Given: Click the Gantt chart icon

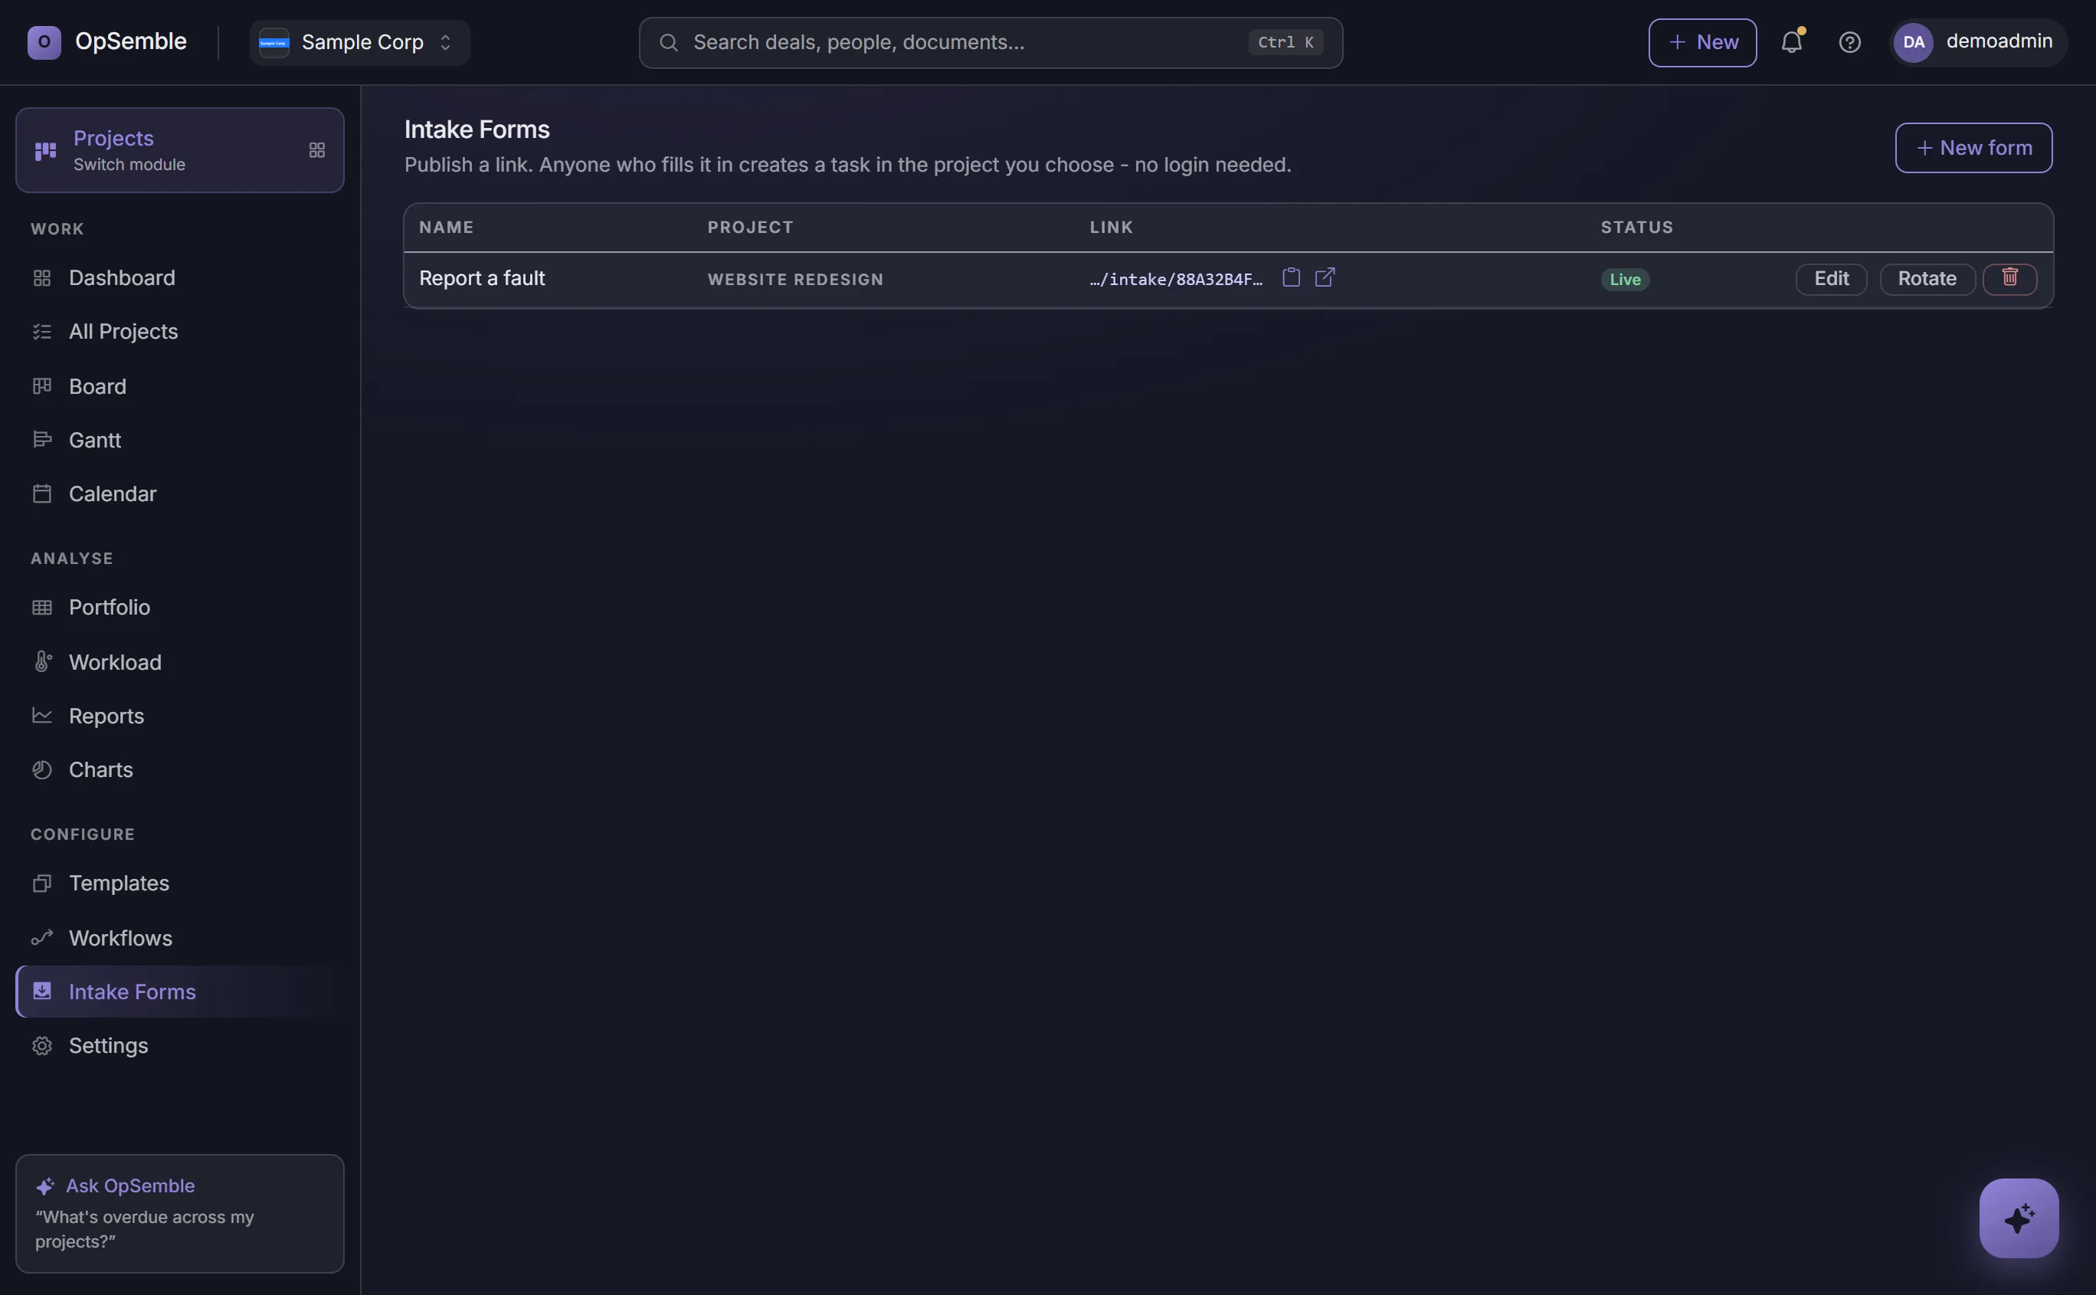Looking at the screenshot, I should click(42, 439).
